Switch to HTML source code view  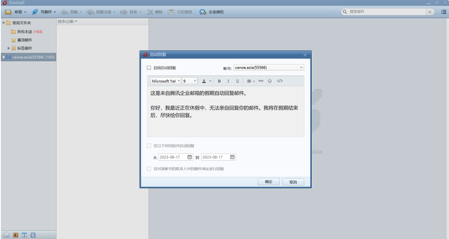pyautogui.click(x=280, y=81)
